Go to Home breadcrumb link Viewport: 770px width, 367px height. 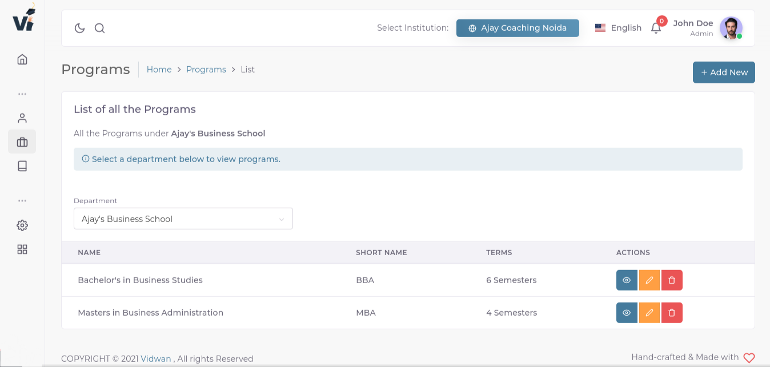[x=159, y=70]
